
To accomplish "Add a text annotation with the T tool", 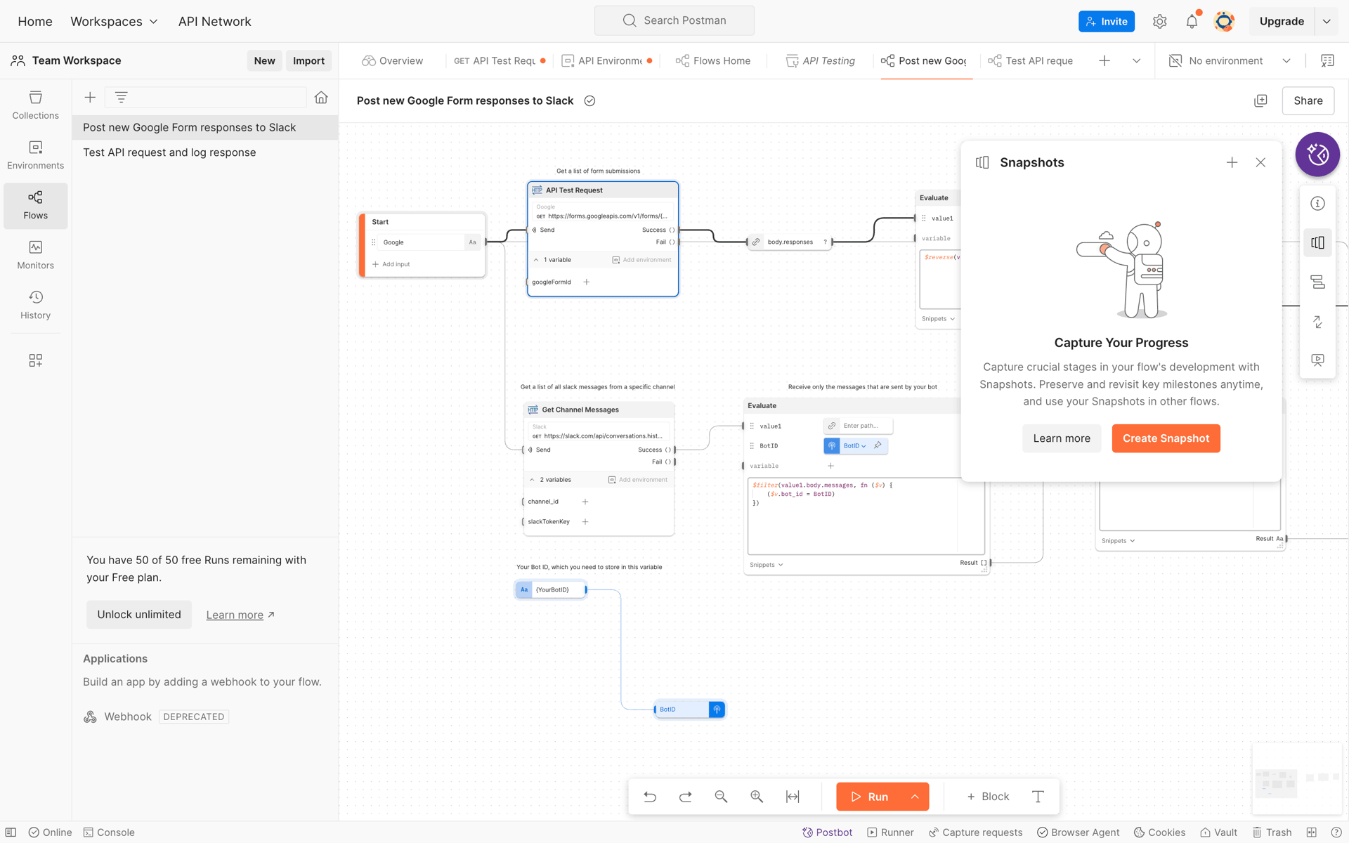I will point(1038,797).
